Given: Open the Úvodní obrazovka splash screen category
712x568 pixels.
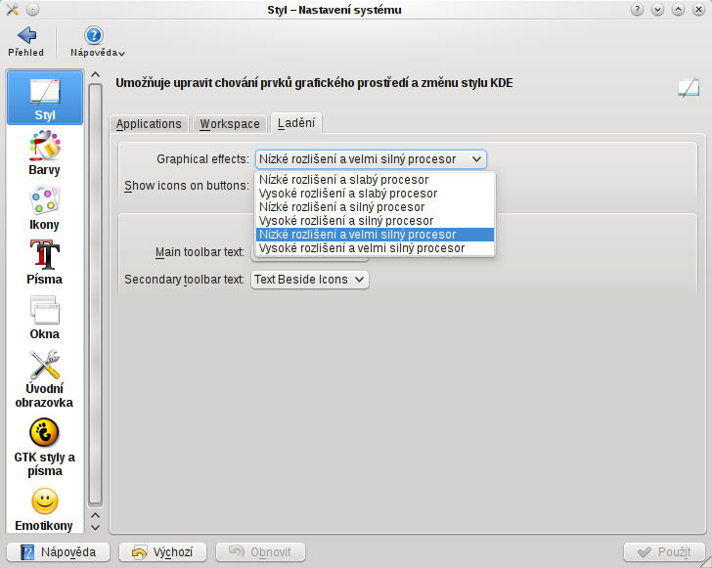Looking at the screenshot, I should (44, 379).
